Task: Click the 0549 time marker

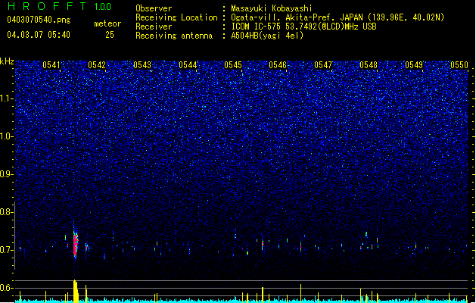Action: (x=414, y=65)
